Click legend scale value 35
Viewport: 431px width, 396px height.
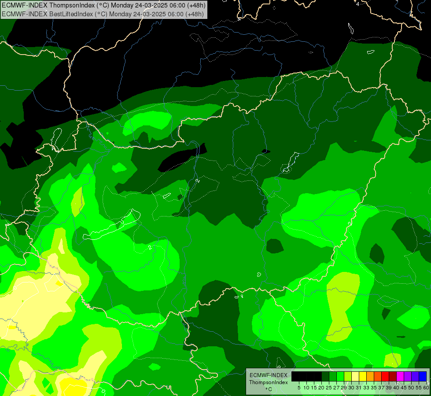click(x=374, y=388)
